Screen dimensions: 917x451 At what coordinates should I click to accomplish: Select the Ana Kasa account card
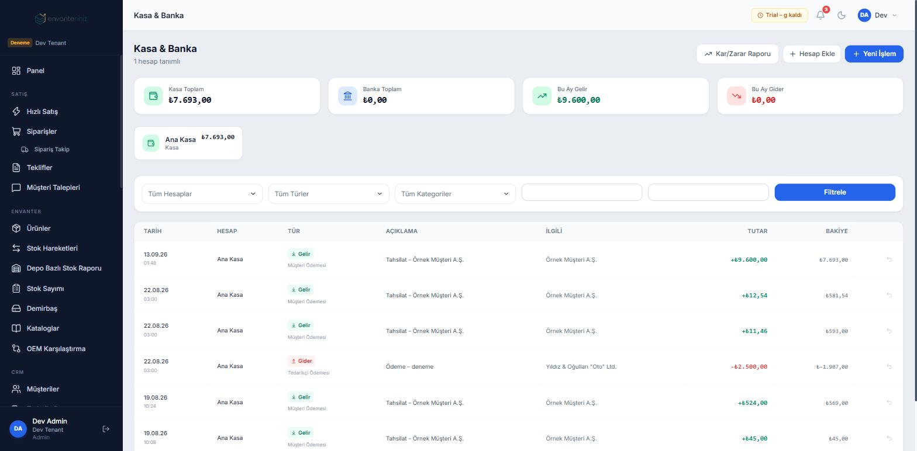(x=188, y=143)
